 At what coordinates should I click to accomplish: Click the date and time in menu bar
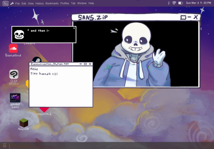click(x=199, y=3)
